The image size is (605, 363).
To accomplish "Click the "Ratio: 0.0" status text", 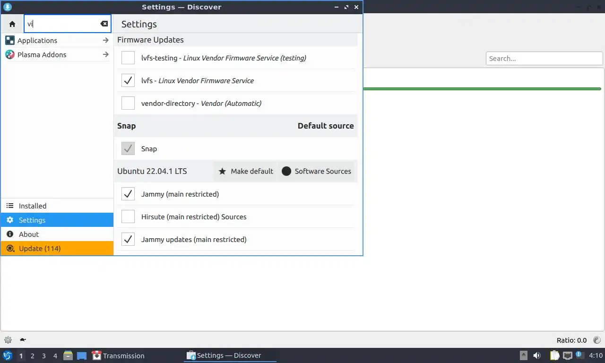I will pyautogui.click(x=571, y=340).
